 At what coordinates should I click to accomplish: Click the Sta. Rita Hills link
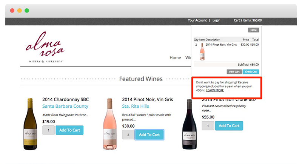pyautogui.click(x=136, y=106)
